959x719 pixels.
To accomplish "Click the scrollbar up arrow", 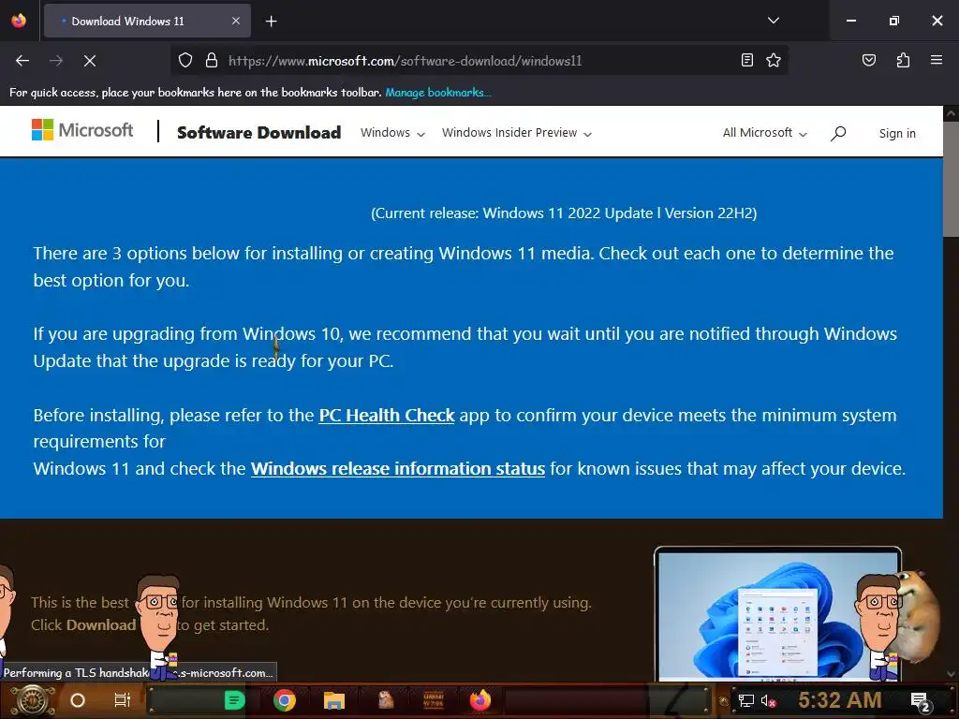I will click(952, 113).
